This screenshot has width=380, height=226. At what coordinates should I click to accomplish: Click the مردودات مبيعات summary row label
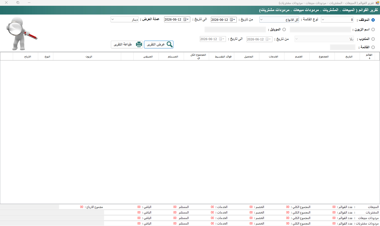(368, 218)
